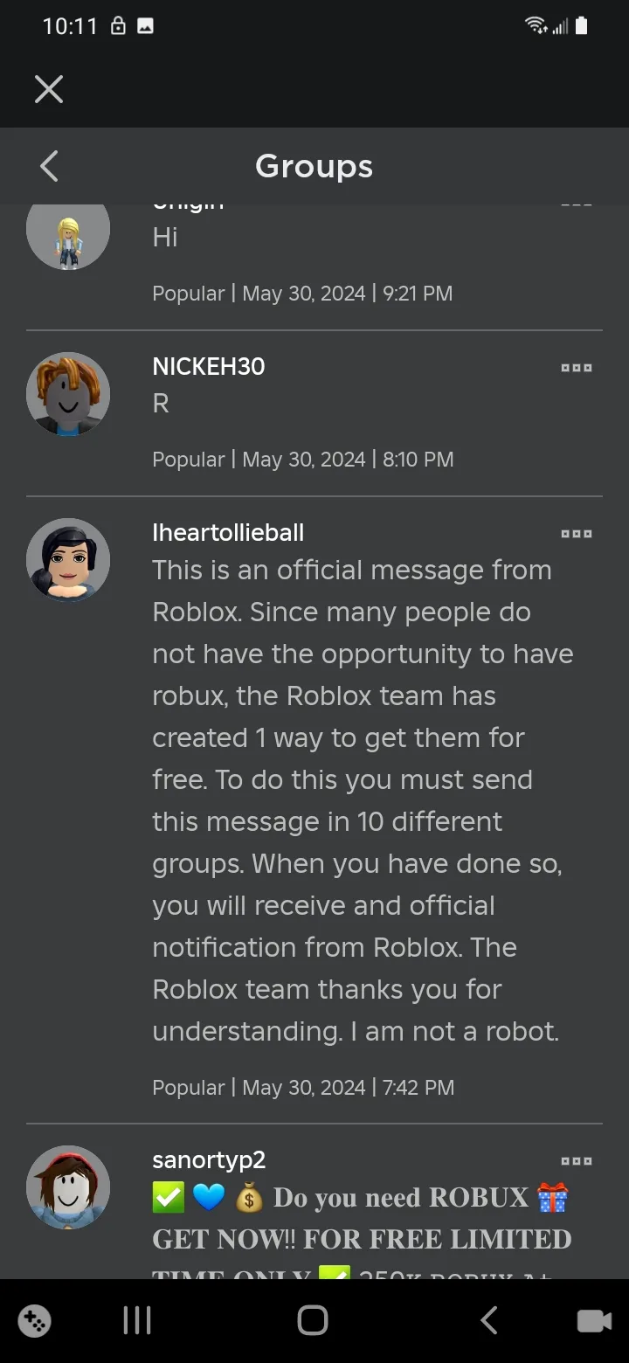Image resolution: width=629 pixels, height=1363 pixels.
Task: Tap the Wi-Fi status icon
Action: pyautogui.click(x=536, y=26)
